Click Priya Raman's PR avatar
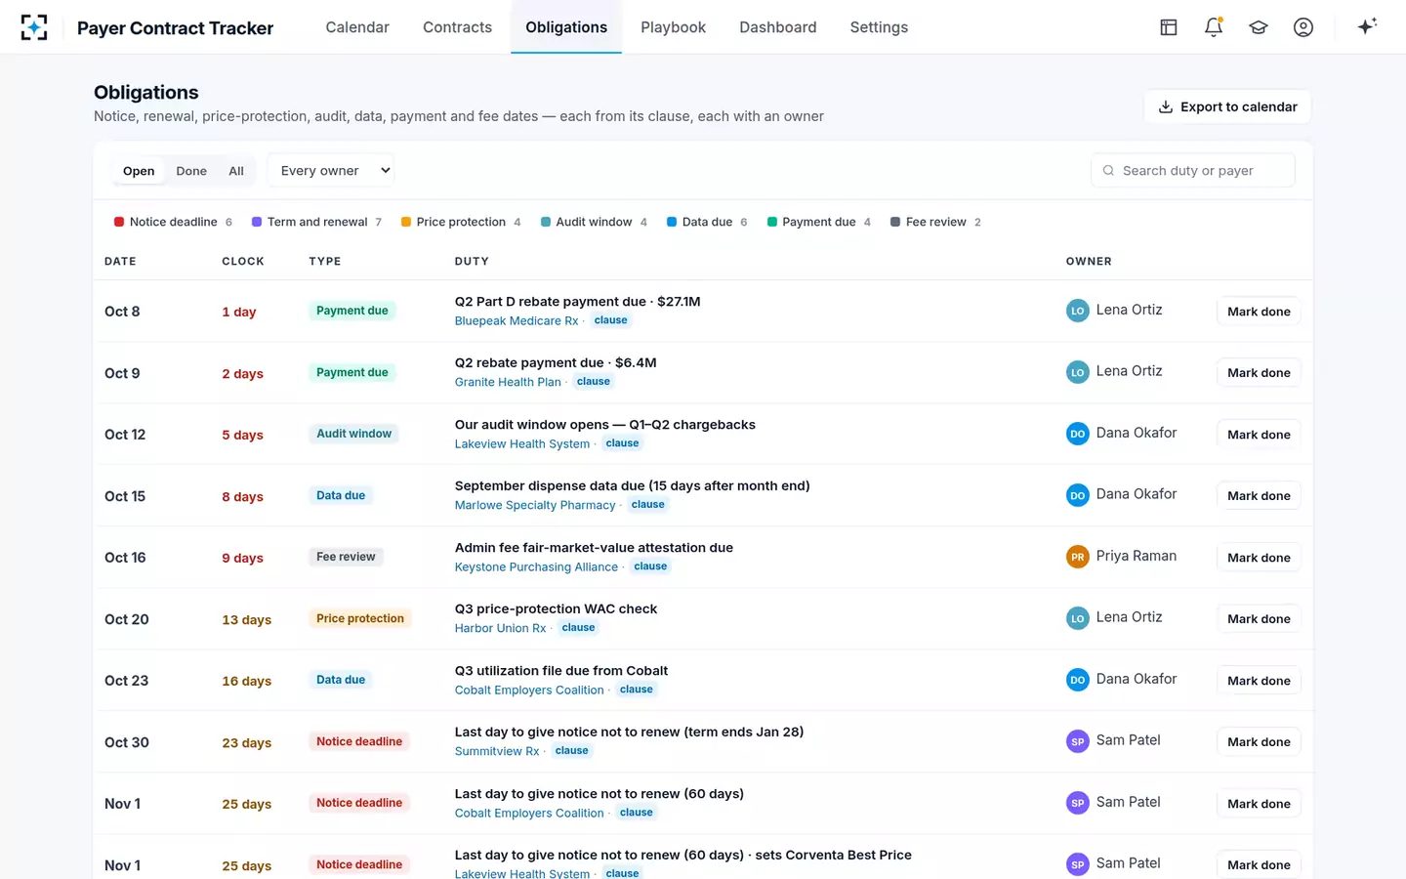Image resolution: width=1406 pixels, height=879 pixels. coord(1078,557)
